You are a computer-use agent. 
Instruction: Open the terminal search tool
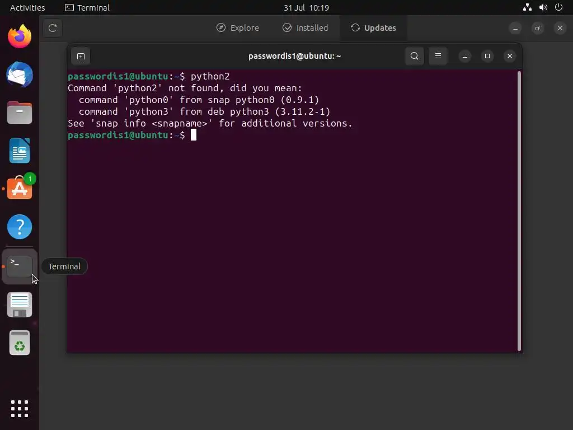[415, 56]
